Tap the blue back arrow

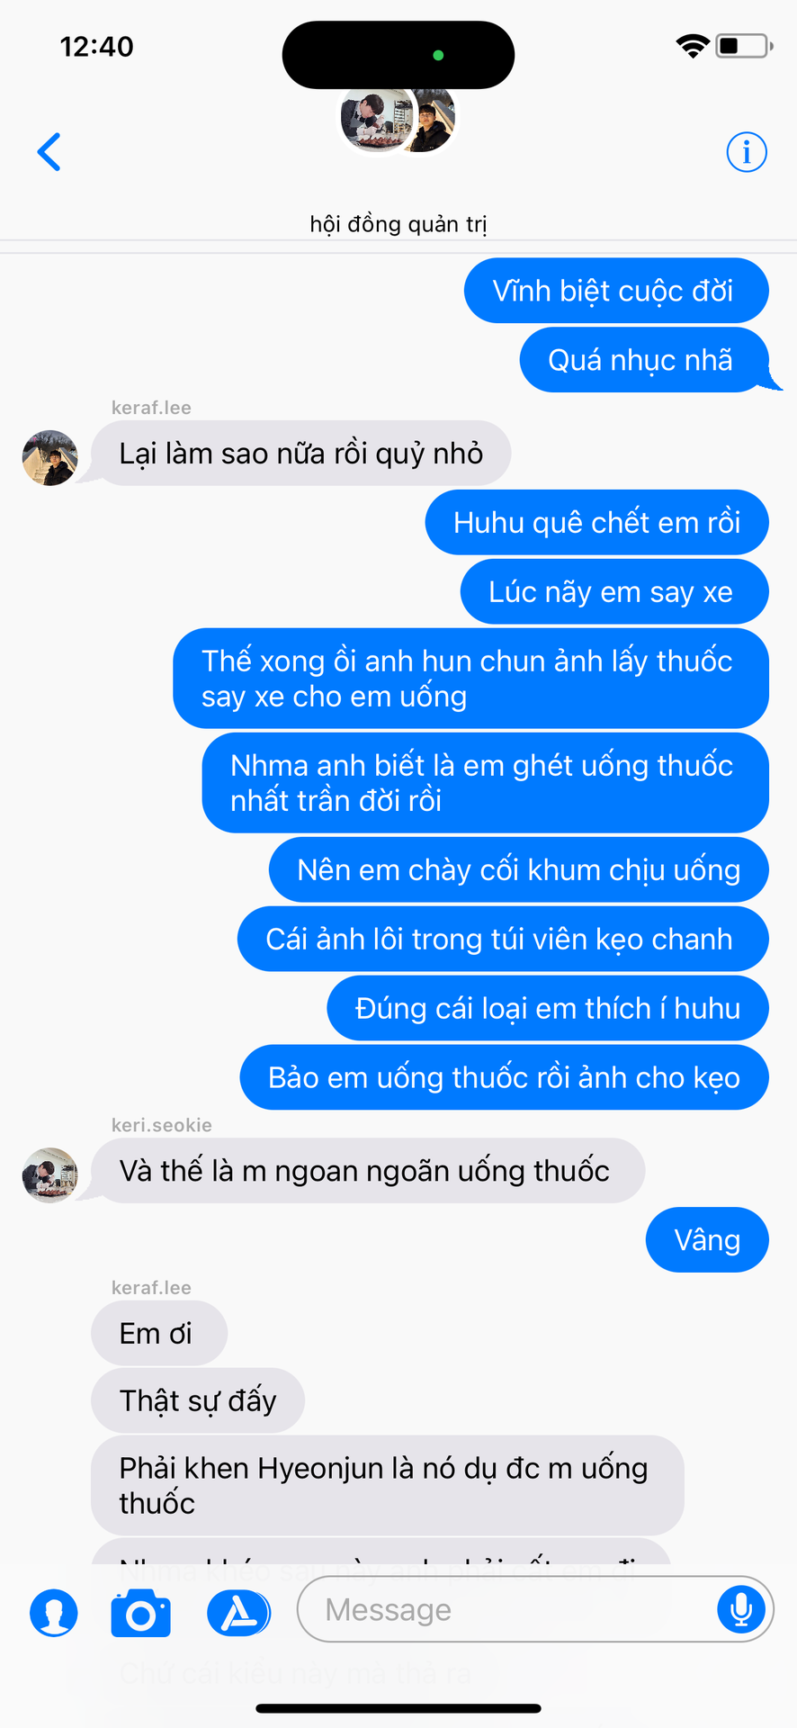click(49, 151)
